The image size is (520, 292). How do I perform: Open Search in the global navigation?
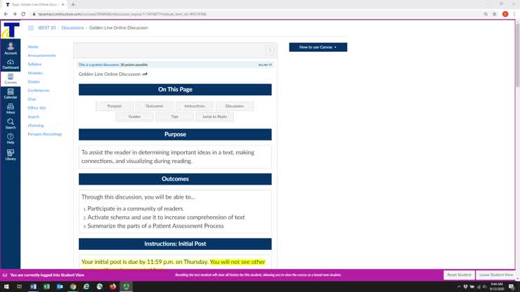(x=11, y=124)
